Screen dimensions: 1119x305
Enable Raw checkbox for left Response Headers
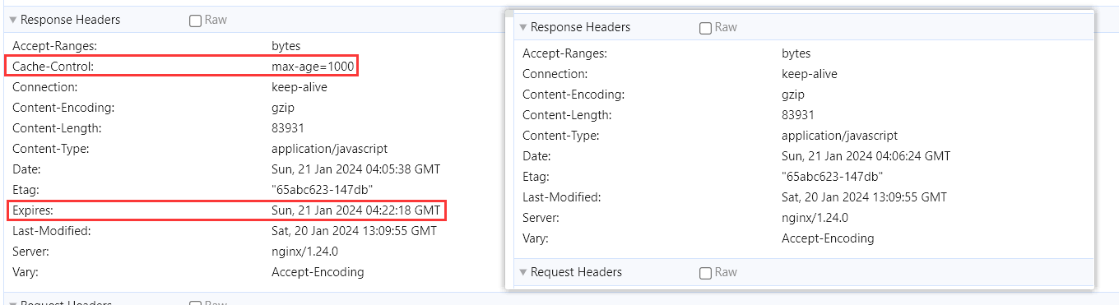coord(195,21)
